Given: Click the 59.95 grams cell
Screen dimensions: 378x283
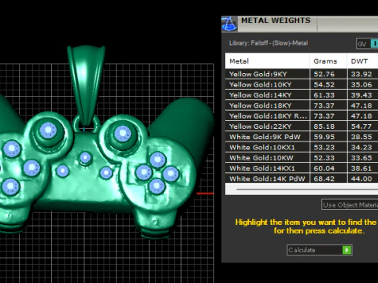Looking at the screenshot, I should 328,137.
